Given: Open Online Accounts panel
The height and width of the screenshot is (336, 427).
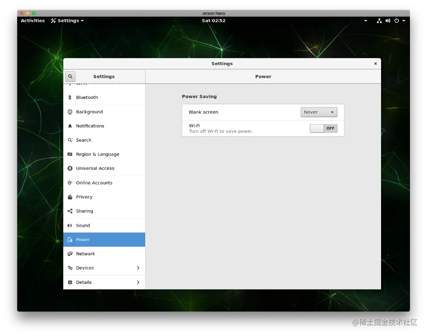Looking at the screenshot, I should (x=104, y=183).
